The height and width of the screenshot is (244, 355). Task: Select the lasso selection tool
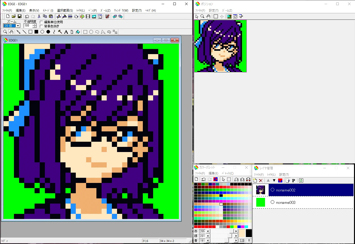point(97,32)
